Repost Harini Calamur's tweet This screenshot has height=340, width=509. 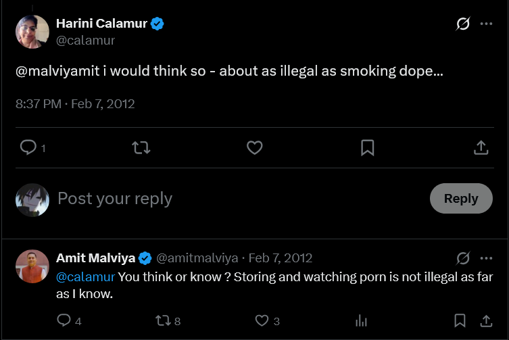[141, 147]
